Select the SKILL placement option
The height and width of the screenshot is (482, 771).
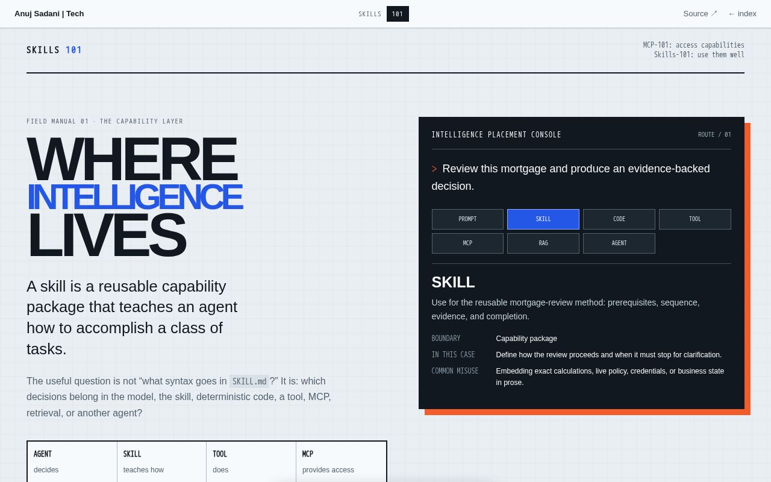(x=543, y=219)
